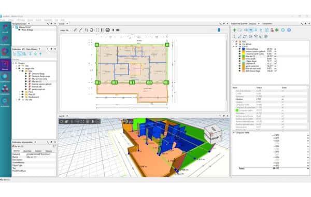Open the Mesures tab in properties explorer
This screenshot has height=197, width=311.
(49, 151)
